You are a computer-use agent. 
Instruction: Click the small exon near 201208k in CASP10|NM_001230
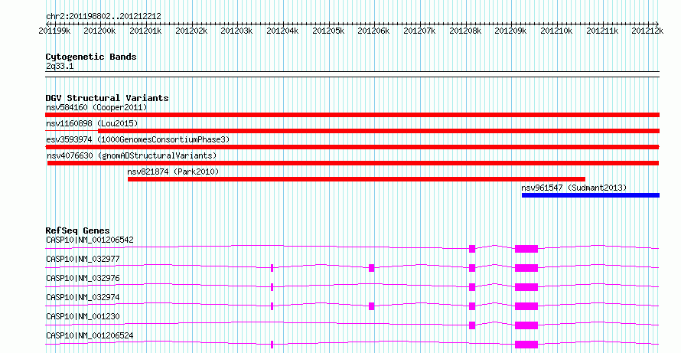point(472,325)
